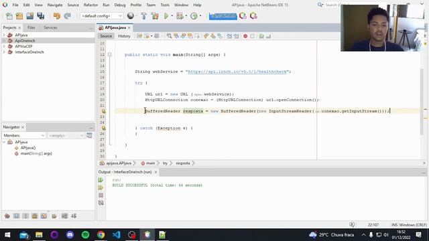Click the Redo arrow icon

pyautogui.click(x=67, y=16)
